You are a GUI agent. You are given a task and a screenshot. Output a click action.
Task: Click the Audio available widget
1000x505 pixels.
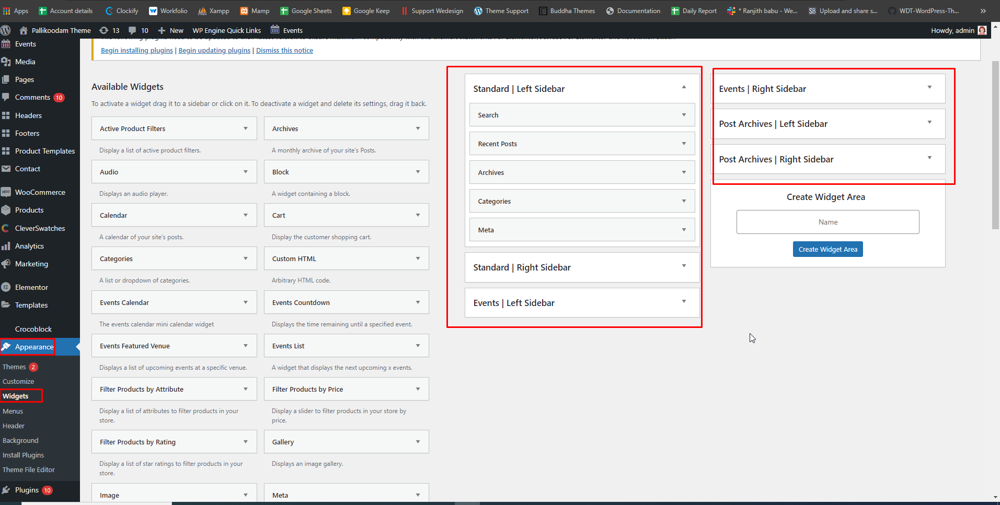point(174,172)
